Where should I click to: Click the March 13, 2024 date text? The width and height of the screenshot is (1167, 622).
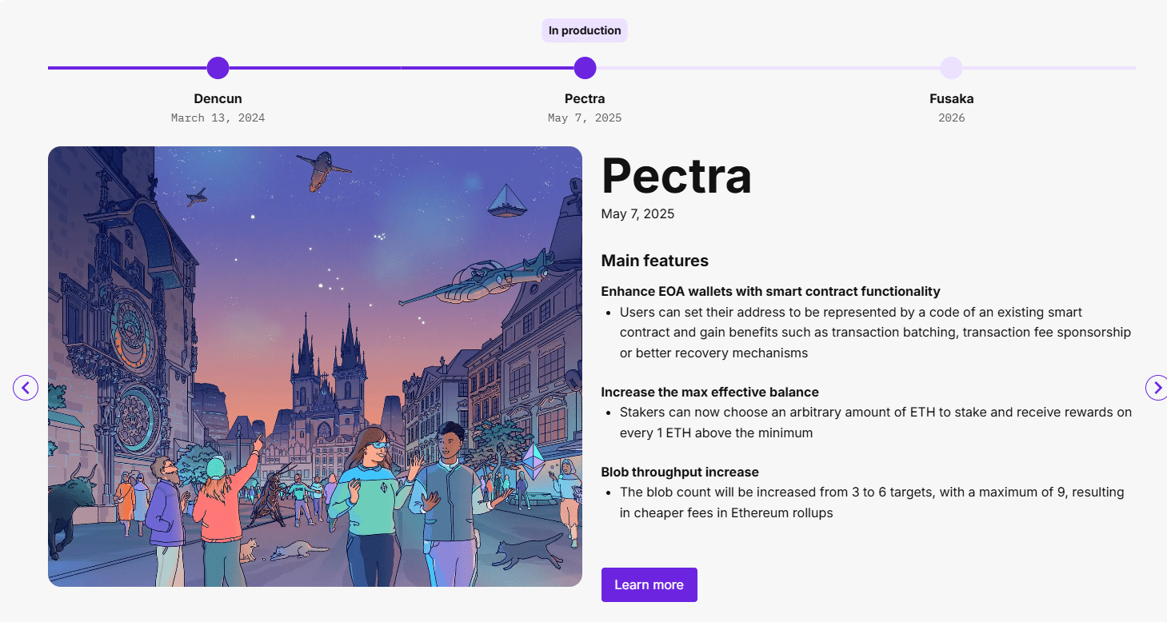218,118
